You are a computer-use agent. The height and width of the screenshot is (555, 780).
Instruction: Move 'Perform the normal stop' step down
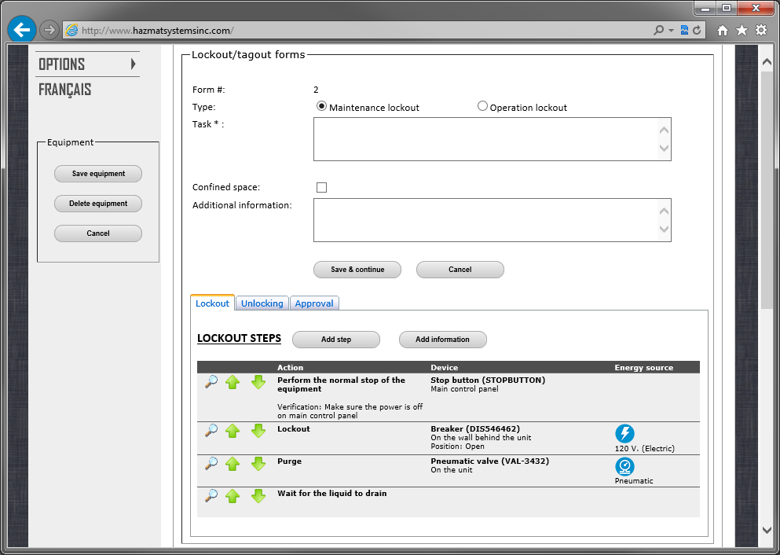pyautogui.click(x=258, y=382)
